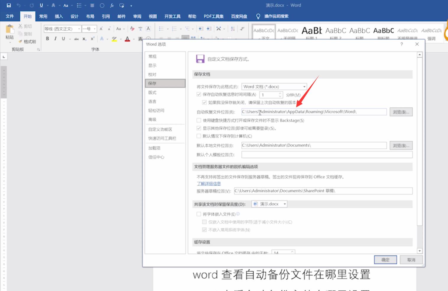Click the Cut scissors icon

click(20, 26)
